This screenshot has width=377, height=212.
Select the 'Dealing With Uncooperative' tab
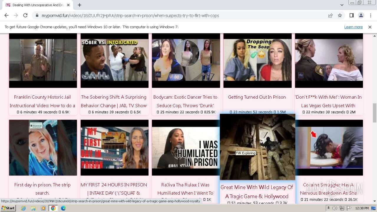38,5
